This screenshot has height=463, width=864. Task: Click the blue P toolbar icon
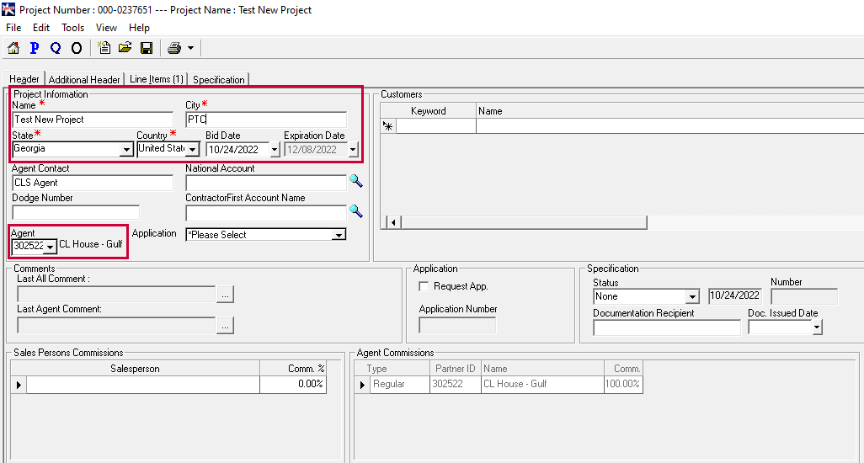pos(35,48)
